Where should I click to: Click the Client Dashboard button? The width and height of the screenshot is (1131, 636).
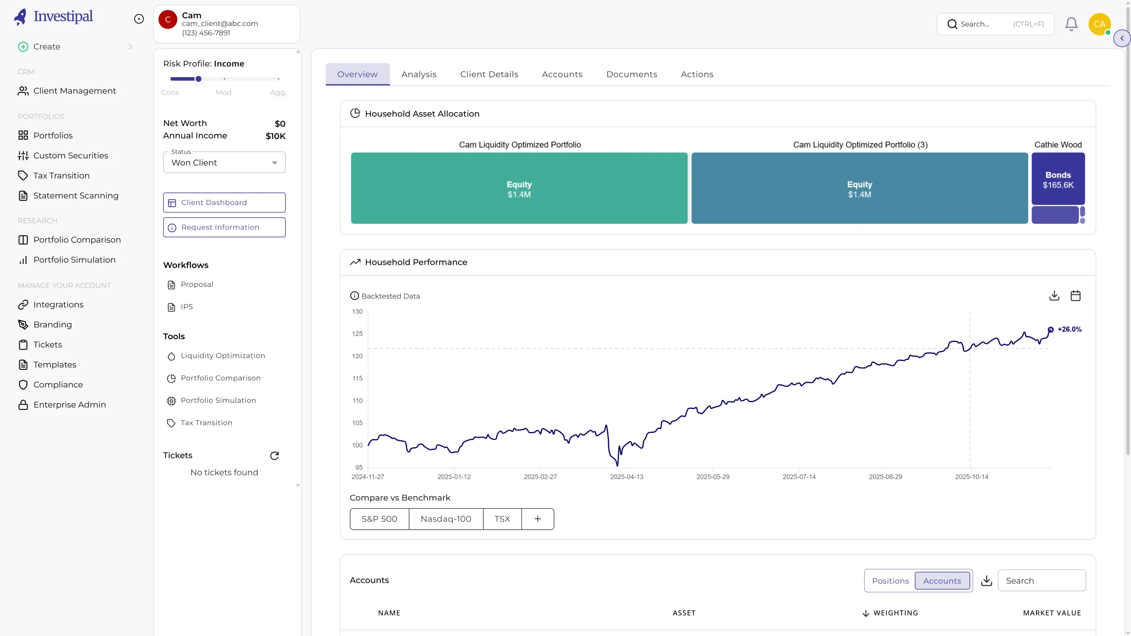(224, 202)
